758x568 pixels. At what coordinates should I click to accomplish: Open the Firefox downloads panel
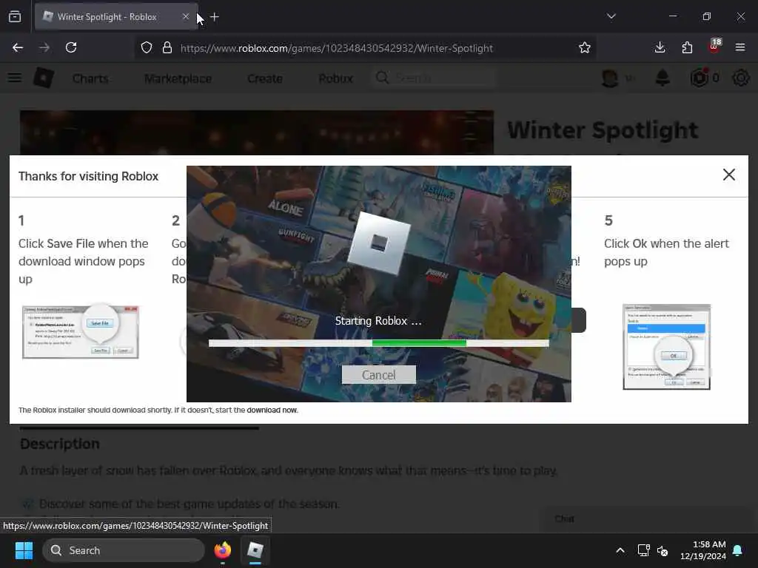coord(660,47)
